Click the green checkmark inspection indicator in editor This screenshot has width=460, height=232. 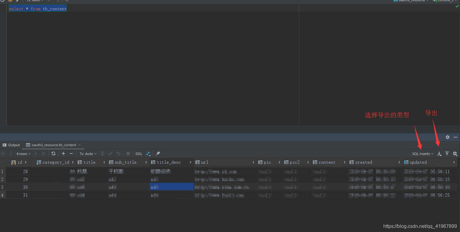(x=457, y=6)
